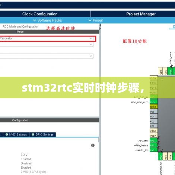Click the Configuration section header bar
This screenshot has width=175, height=175.
tap(50, 120)
